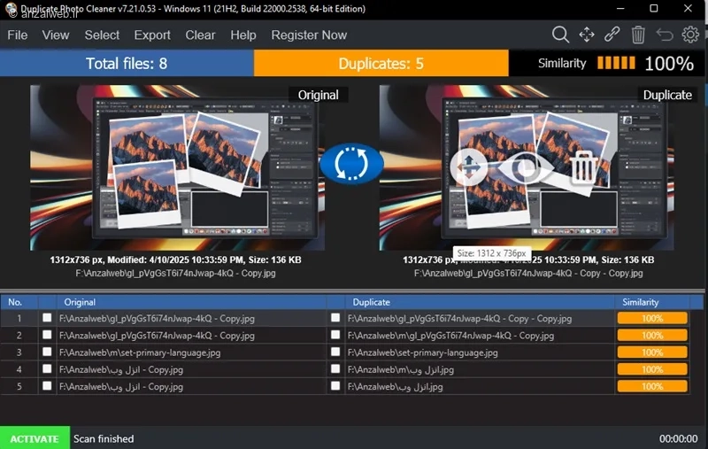Open the Select menu

coord(102,35)
